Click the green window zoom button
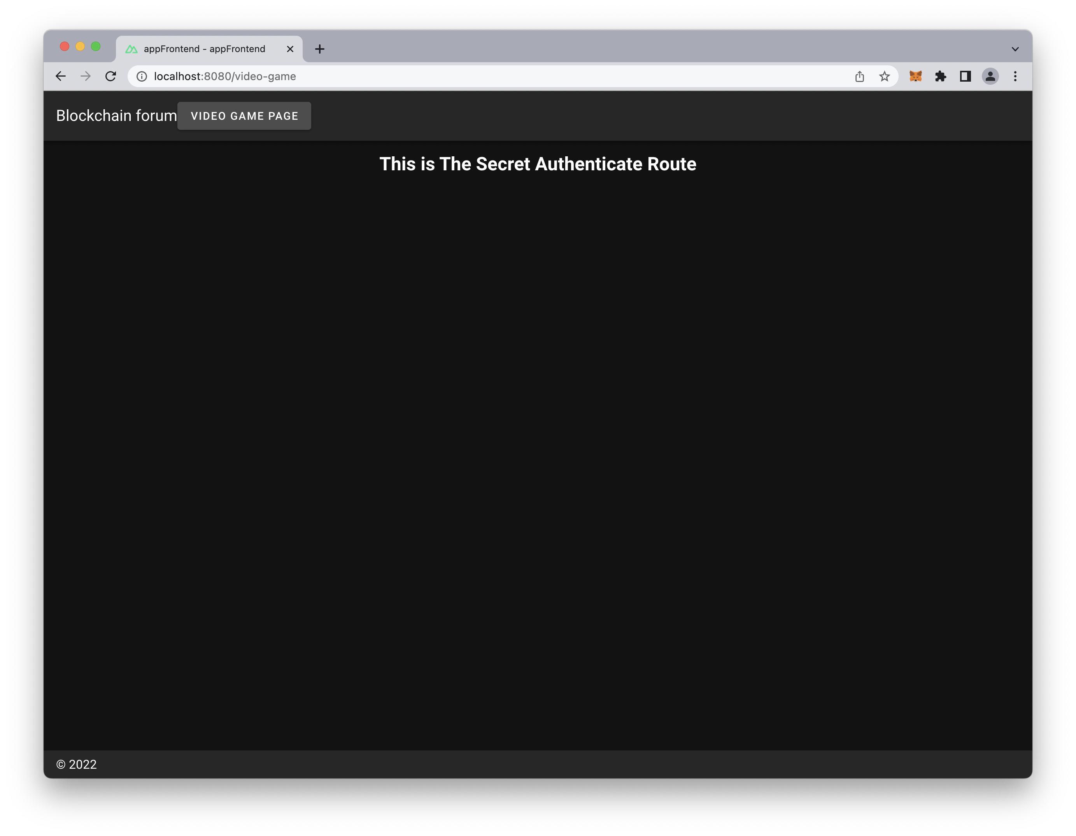The width and height of the screenshot is (1076, 836). click(96, 46)
